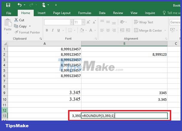Viewport: 182px width, 131px height.
Task: Open the Review tab
Action: pyautogui.click(x=118, y=13)
